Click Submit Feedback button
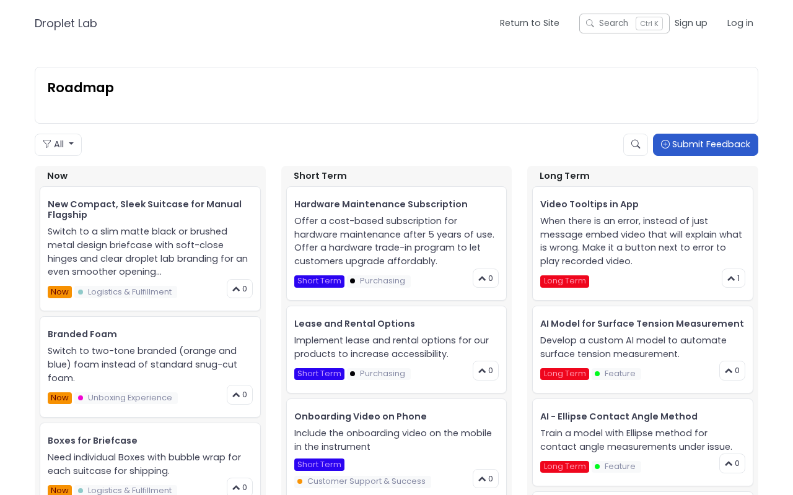 coord(705,145)
